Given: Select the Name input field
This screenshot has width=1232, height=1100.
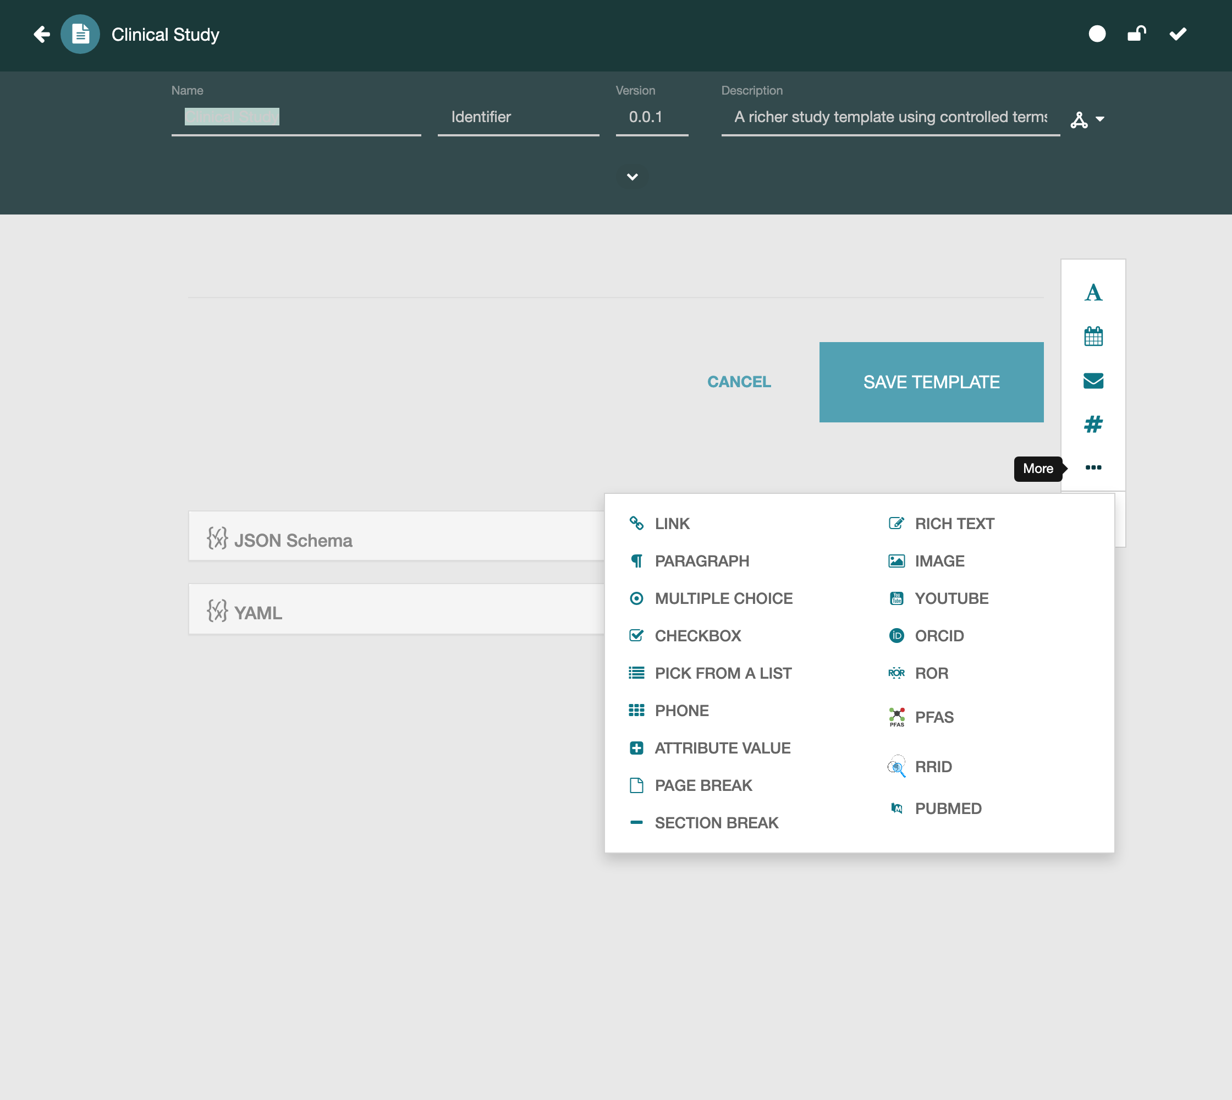Looking at the screenshot, I should [295, 117].
